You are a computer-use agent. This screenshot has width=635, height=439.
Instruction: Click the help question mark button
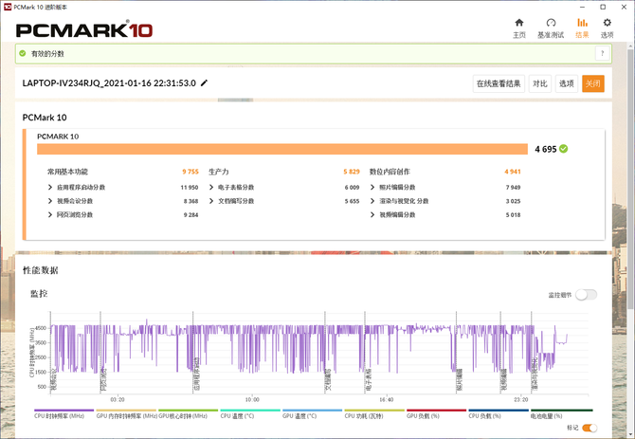pyautogui.click(x=602, y=53)
